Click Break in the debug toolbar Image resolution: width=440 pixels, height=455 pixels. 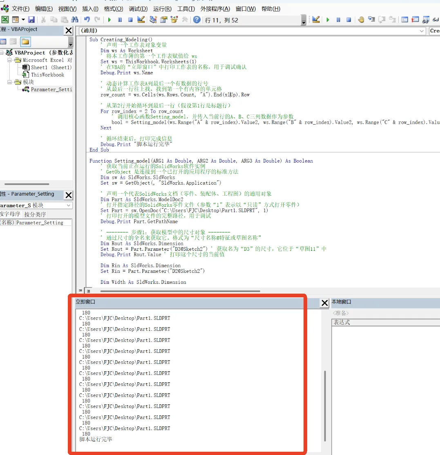click(338, 20)
